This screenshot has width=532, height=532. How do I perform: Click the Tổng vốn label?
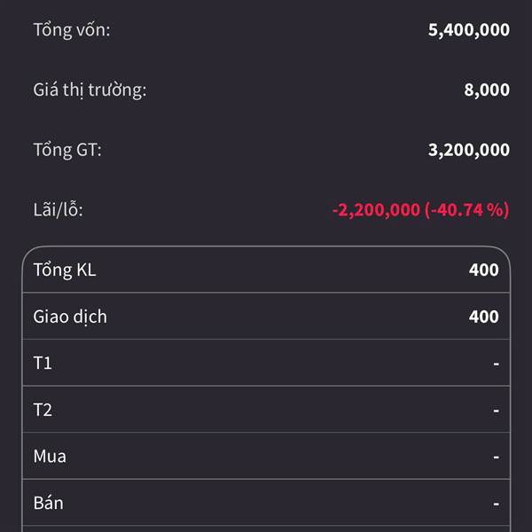point(72,29)
